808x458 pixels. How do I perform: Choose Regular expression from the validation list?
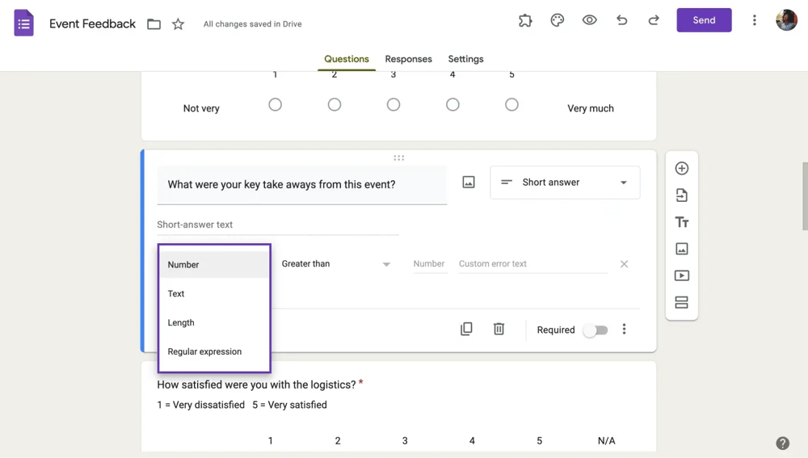(204, 351)
